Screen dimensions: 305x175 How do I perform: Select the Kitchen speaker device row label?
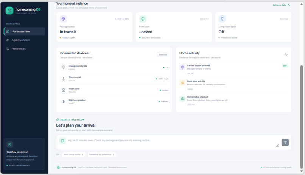pyautogui.click(x=77, y=100)
